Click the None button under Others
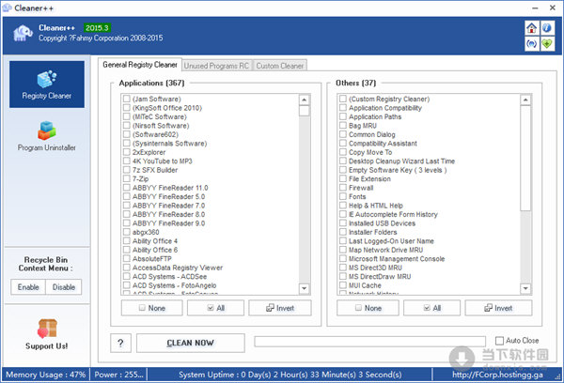The image size is (564, 383). pos(368,308)
